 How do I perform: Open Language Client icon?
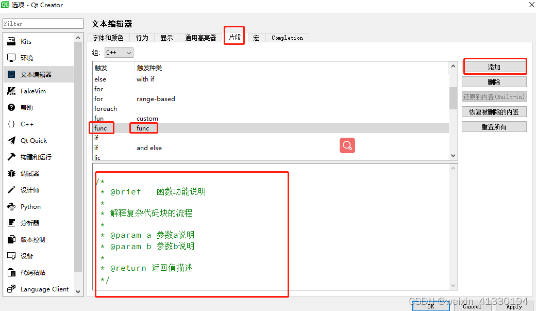(x=11, y=289)
